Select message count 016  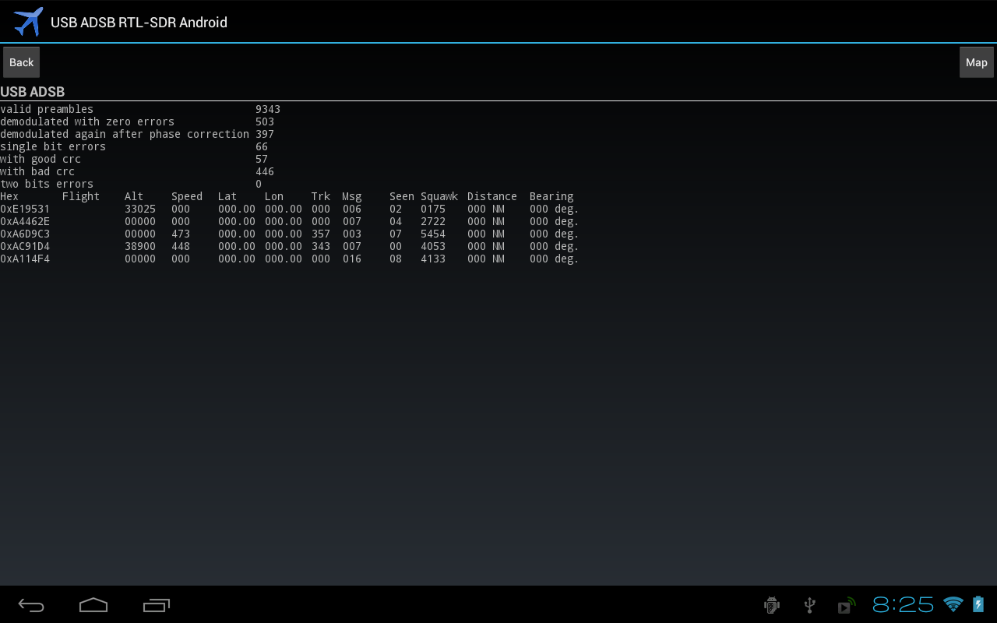point(352,259)
